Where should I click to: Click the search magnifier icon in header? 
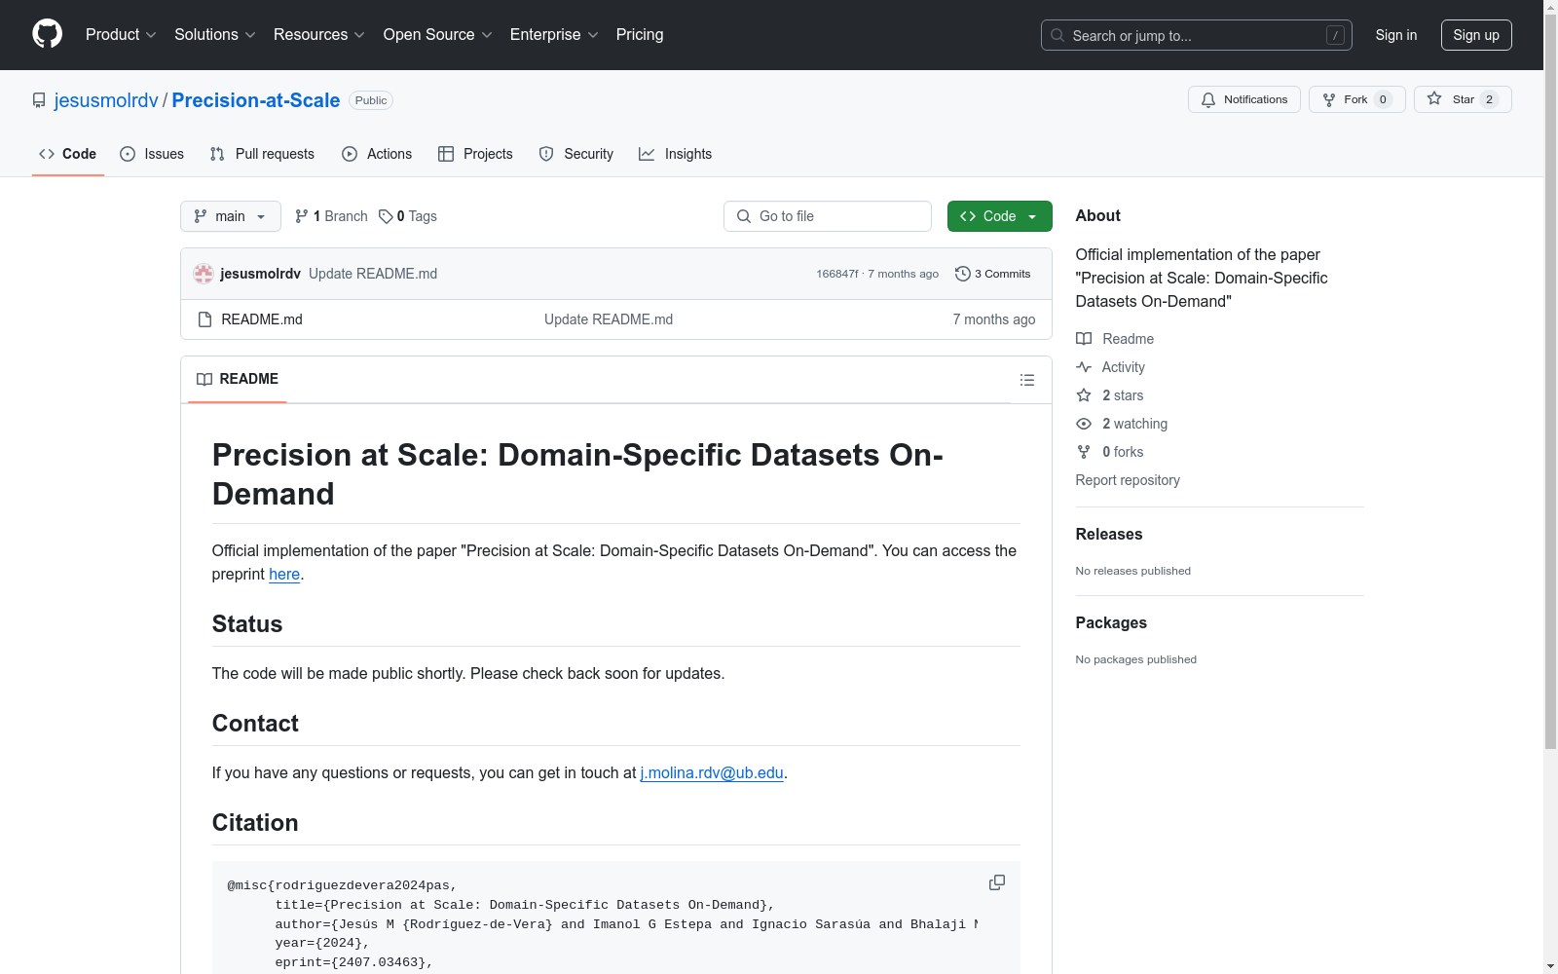point(1057,35)
